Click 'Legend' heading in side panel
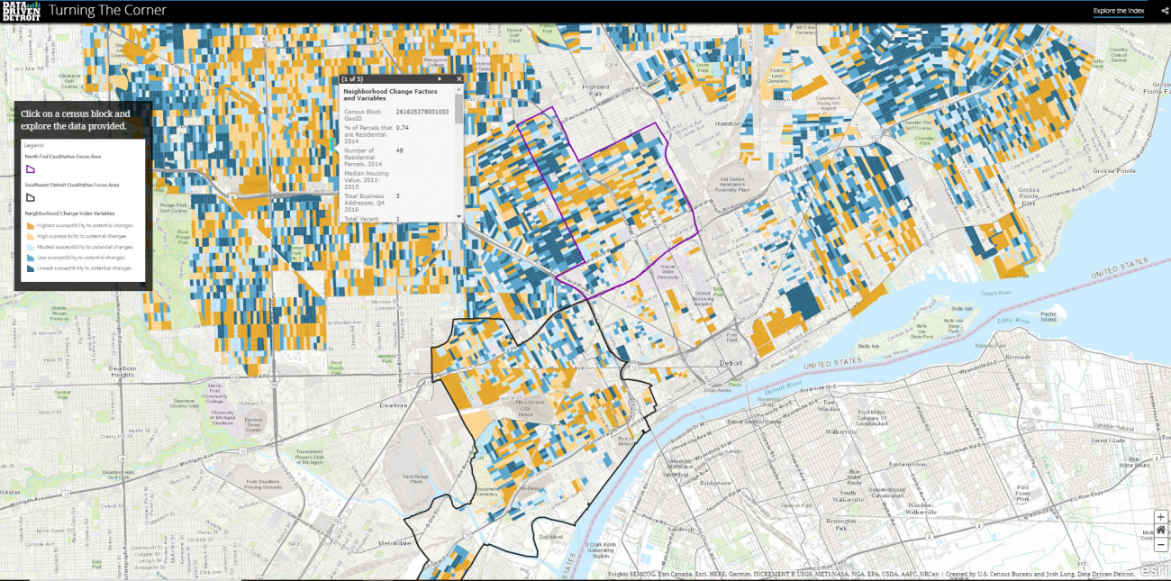The width and height of the screenshot is (1171, 581). click(x=33, y=145)
